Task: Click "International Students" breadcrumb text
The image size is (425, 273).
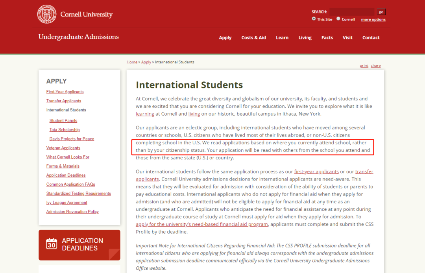Action: tap(175, 62)
